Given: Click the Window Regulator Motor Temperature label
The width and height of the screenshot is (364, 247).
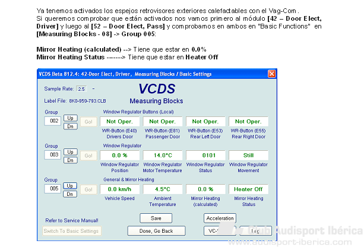Looking at the screenshot, I should [163, 167].
